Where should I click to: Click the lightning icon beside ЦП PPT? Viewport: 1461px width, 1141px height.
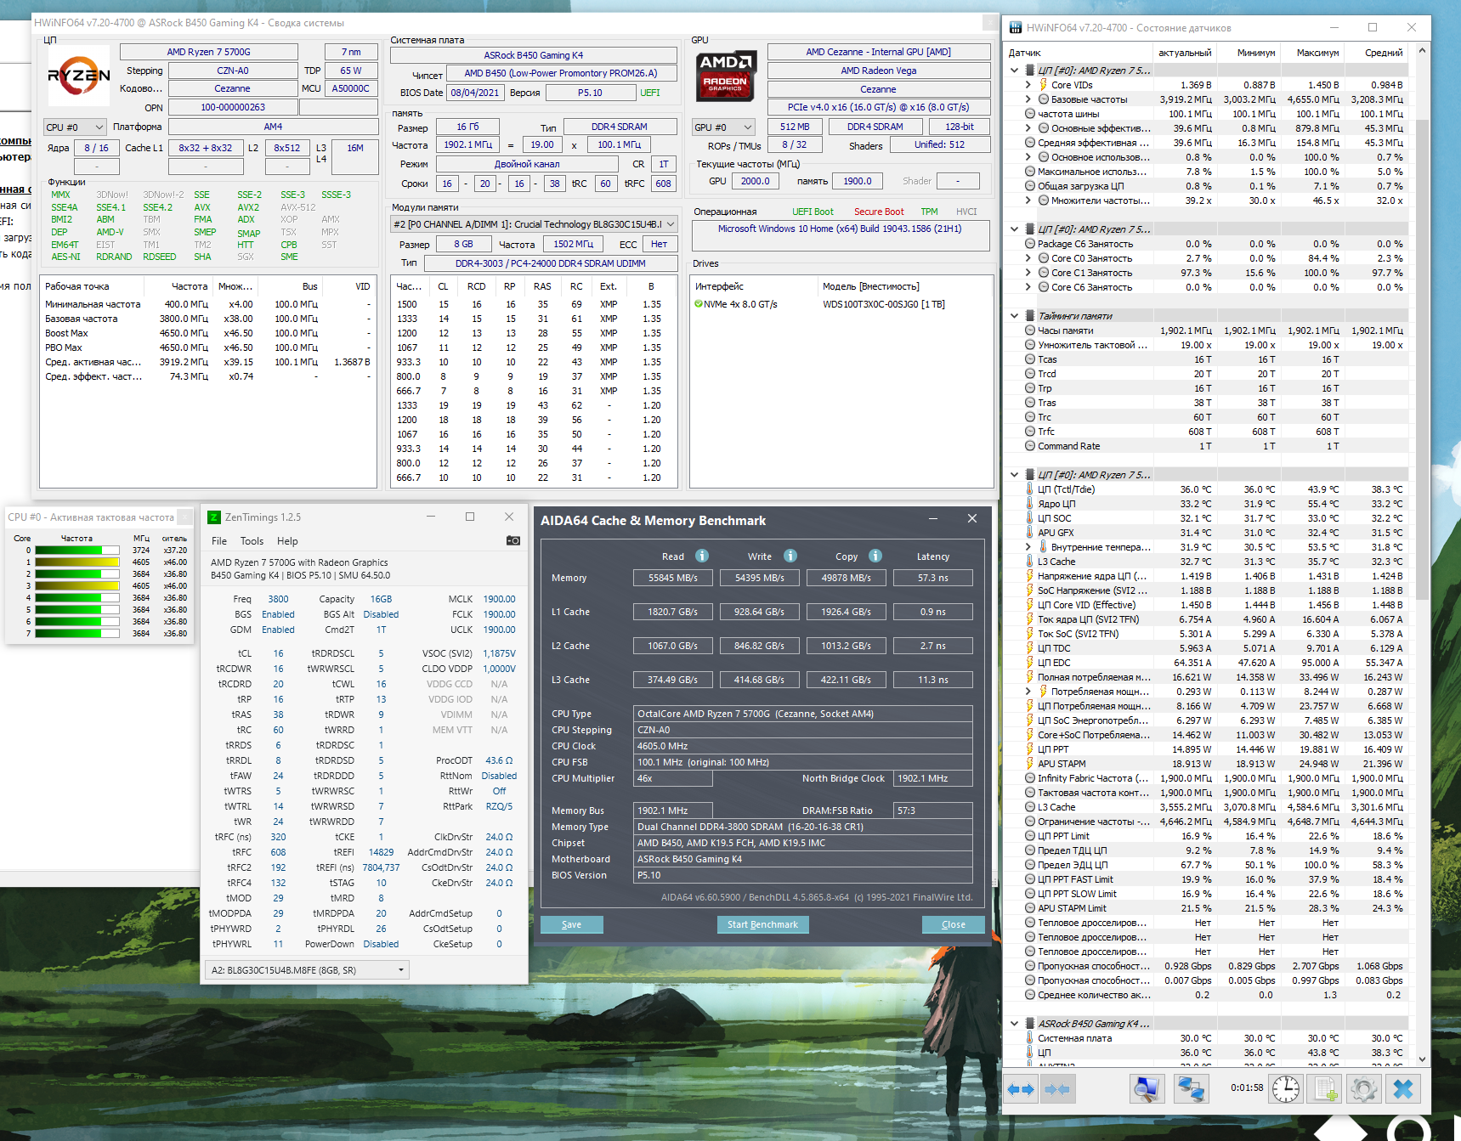1030,749
